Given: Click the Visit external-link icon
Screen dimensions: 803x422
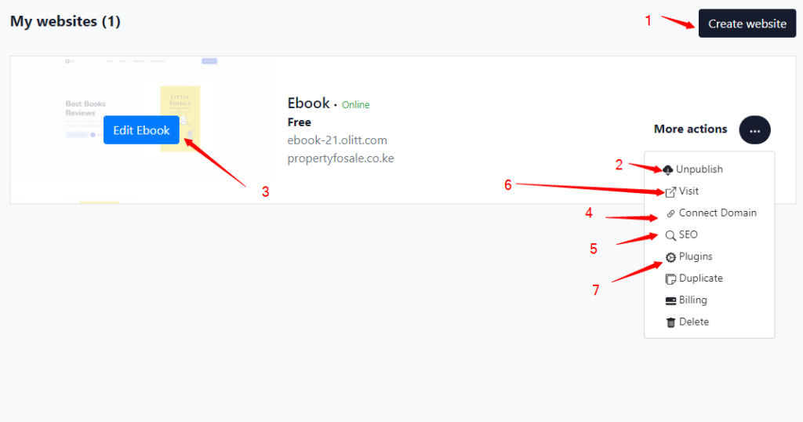Looking at the screenshot, I should pos(670,191).
